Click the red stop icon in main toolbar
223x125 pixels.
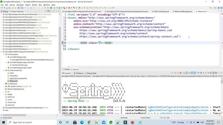(69, 8)
